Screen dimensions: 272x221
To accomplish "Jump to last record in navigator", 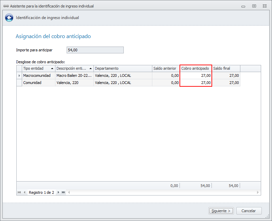I will (64, 192).
